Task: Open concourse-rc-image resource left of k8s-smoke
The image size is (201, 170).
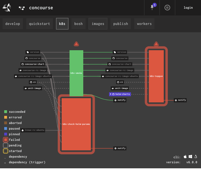Action: (x=33, y=70)
